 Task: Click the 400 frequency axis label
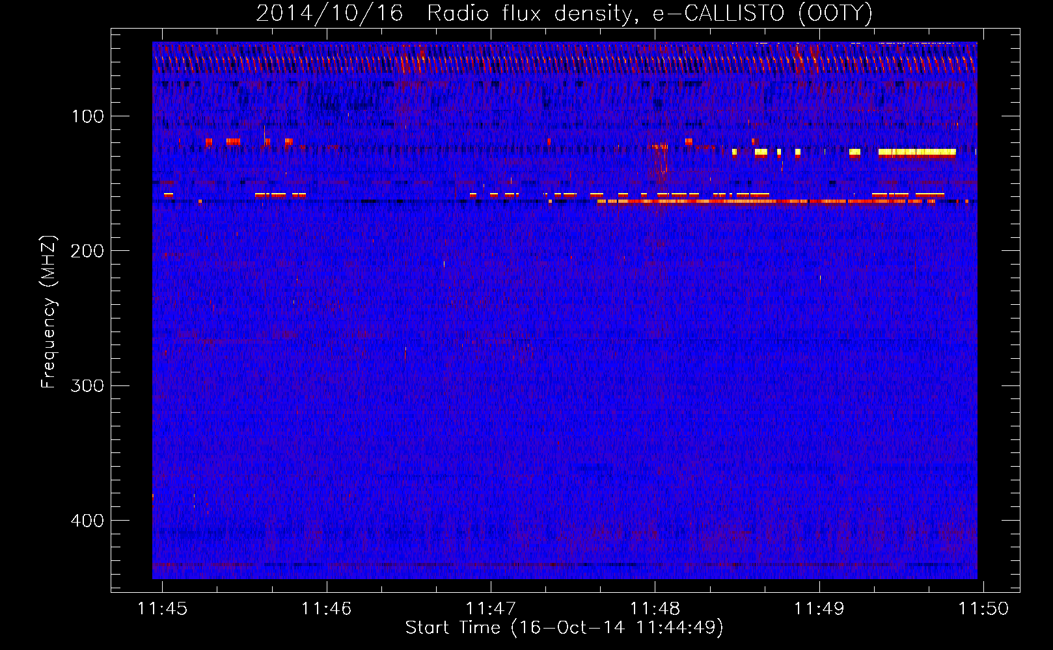point(87,521)
